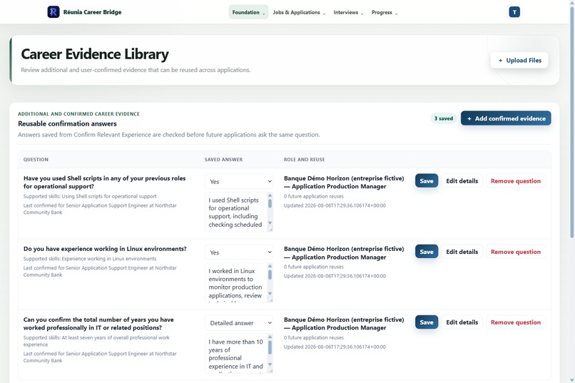Viewport: 575px width, 383px height.
Task: Click Reusable confirmation answers heading
Action: click(67, 123)
